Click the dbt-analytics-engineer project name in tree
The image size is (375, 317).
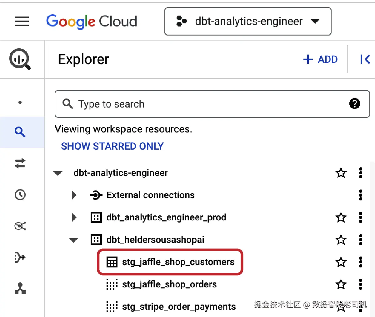121,173
